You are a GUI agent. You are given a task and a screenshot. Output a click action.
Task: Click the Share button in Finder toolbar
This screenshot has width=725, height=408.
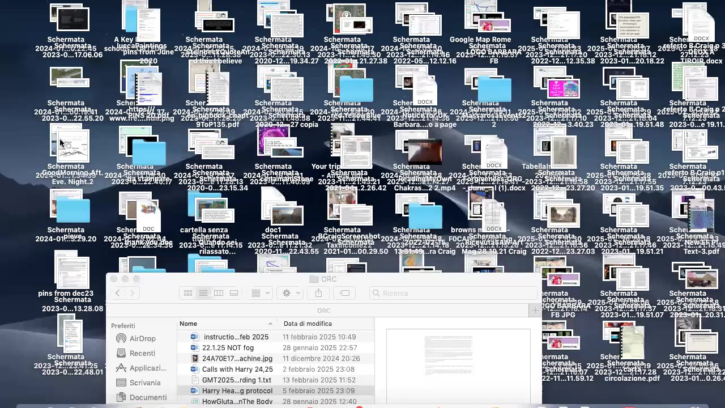(318, 293)
